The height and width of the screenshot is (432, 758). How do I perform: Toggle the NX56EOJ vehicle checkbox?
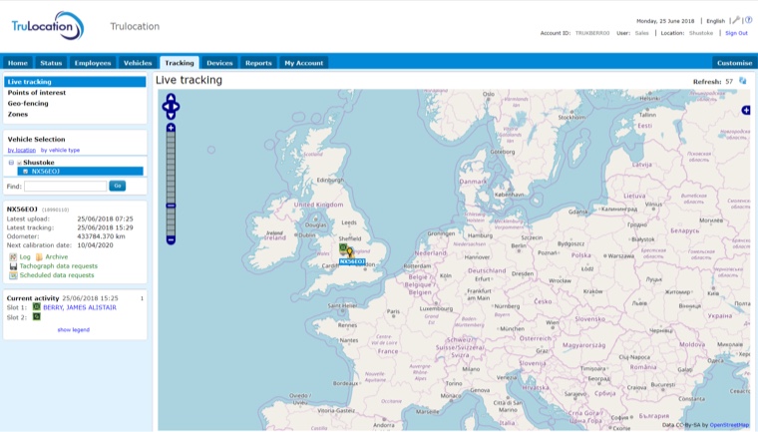(x=26, y=172)
